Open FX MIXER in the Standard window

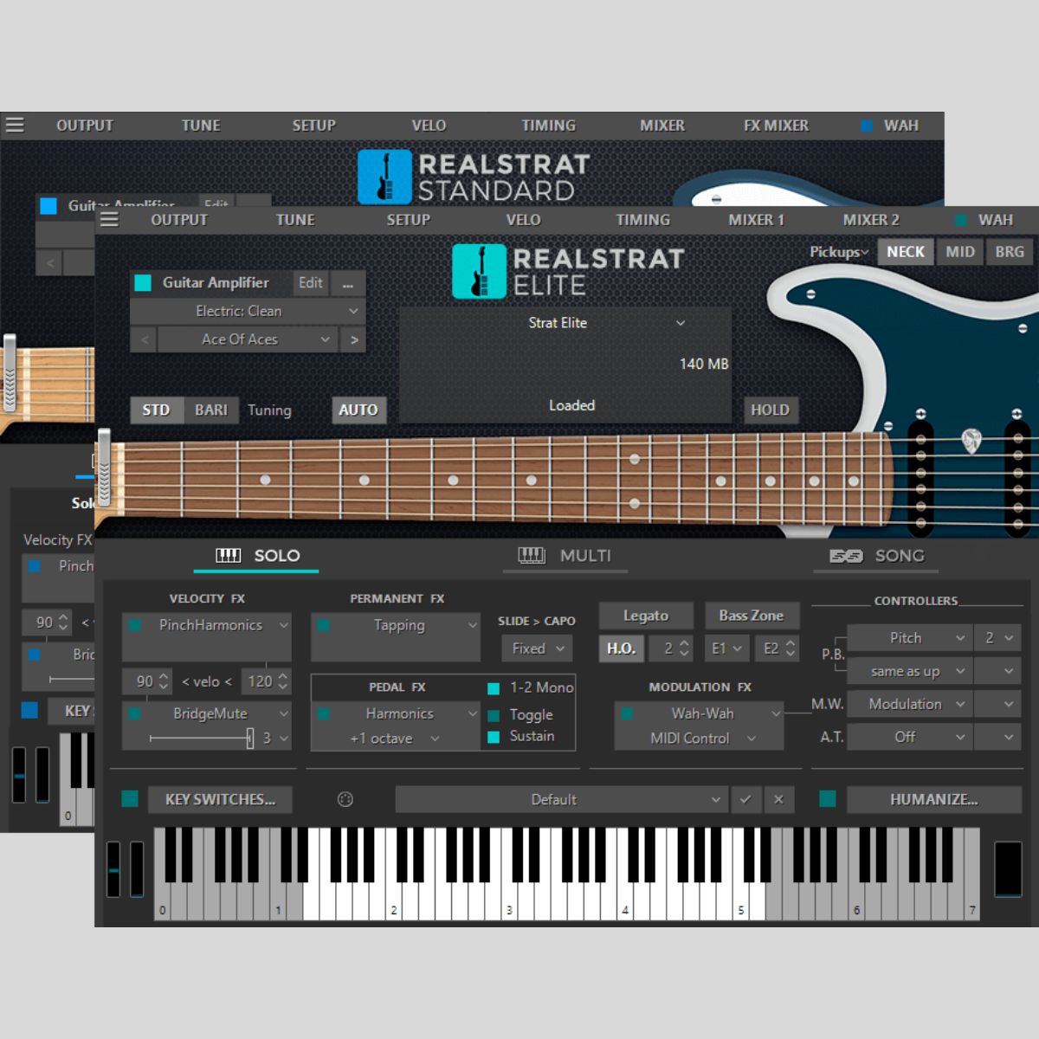[776, 126]
